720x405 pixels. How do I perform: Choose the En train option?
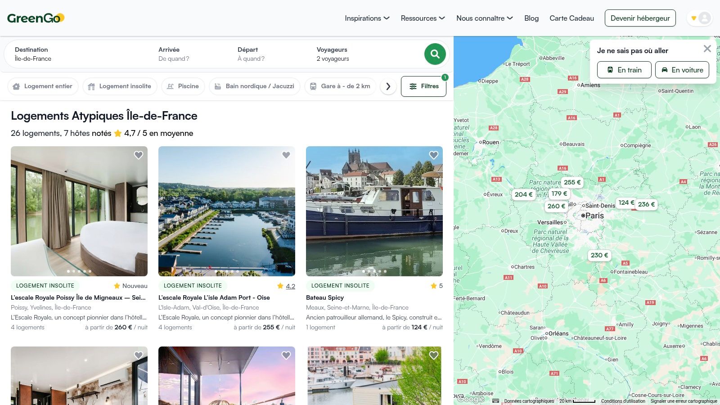coord(624,70)
